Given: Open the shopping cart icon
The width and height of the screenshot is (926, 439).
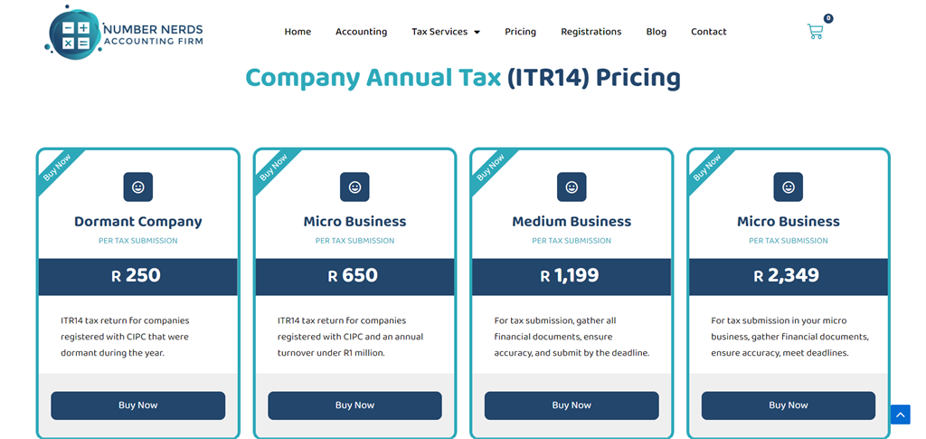Looking at the screenshot, I should [815, 32].
